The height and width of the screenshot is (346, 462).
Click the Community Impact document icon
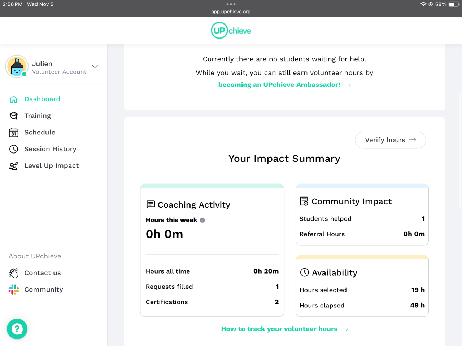point(304,201)
